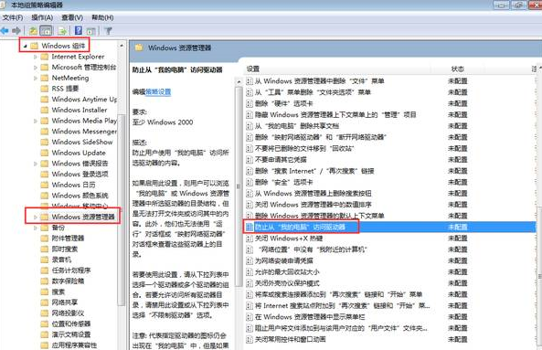Click the 状态 column header

pos(457,69)
